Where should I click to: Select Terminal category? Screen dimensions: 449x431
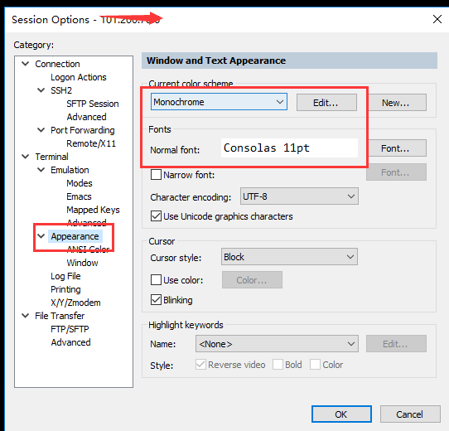(52, 157)
